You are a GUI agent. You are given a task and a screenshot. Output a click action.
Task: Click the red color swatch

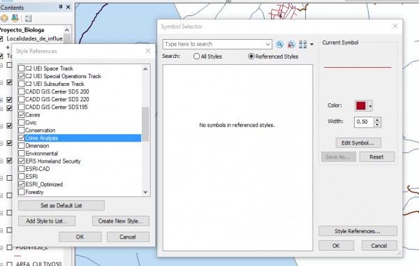pos(361,105)
